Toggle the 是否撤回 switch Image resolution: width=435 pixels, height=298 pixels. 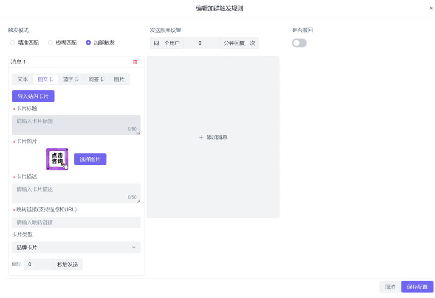(299, 43)
